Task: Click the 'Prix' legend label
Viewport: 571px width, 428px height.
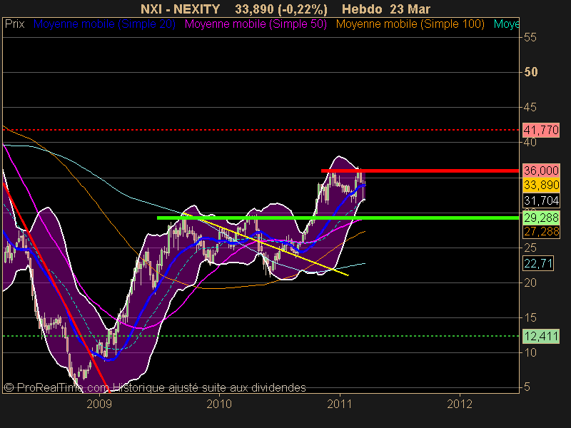Action: 14,24
